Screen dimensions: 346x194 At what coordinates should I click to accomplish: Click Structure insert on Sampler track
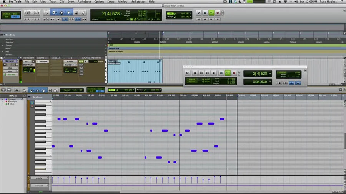coord(42,62)
